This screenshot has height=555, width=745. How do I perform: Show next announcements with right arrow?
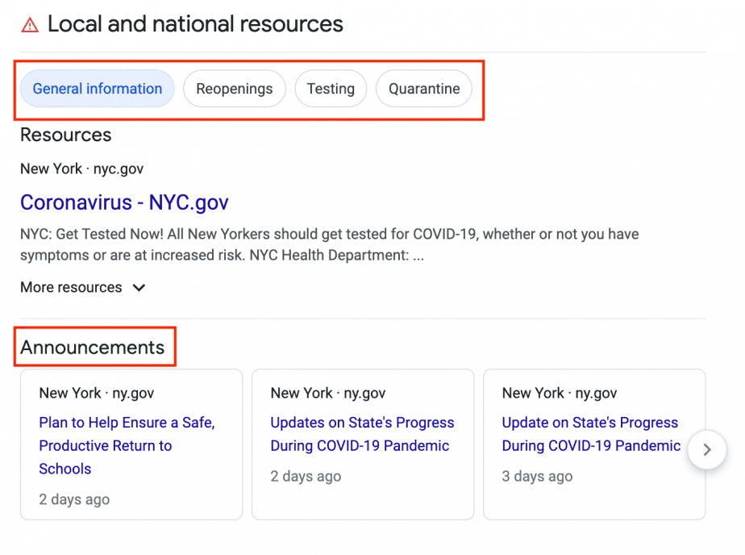(x=707, y=449)
